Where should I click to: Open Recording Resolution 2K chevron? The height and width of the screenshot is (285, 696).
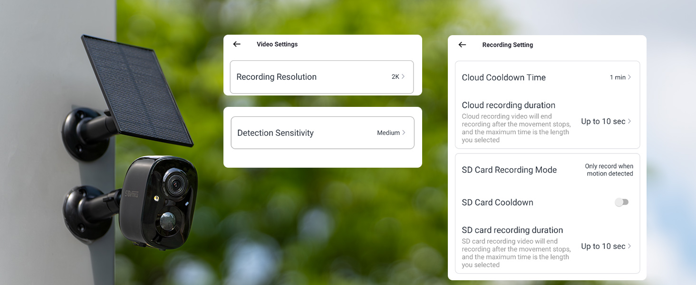point(403,76)
